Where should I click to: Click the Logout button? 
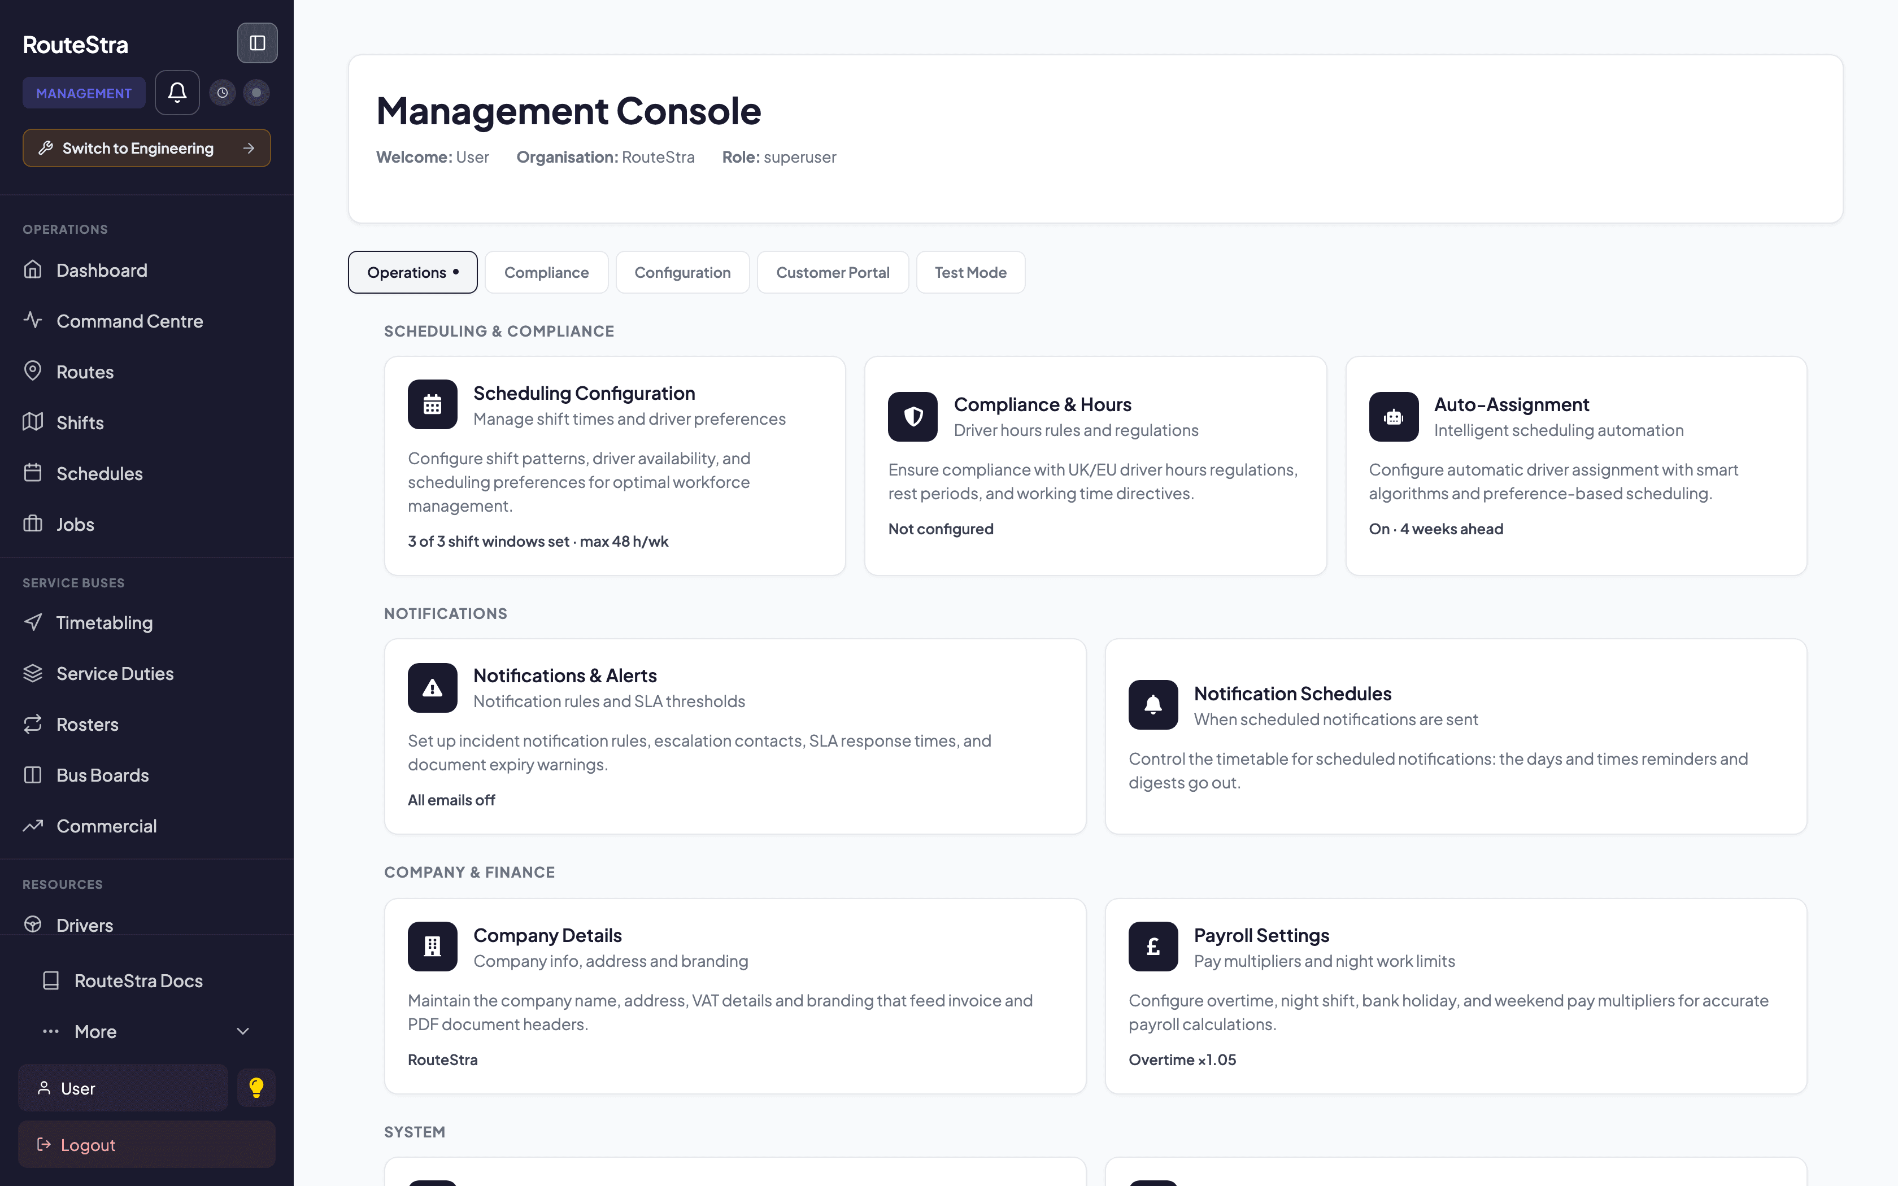click(147, 1144)
